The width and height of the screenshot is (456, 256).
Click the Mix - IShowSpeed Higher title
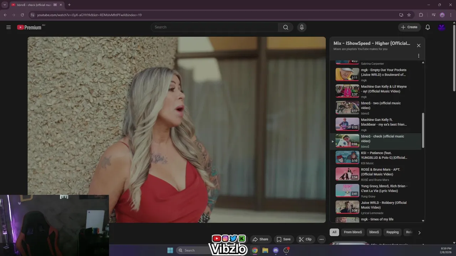point(372,43)
